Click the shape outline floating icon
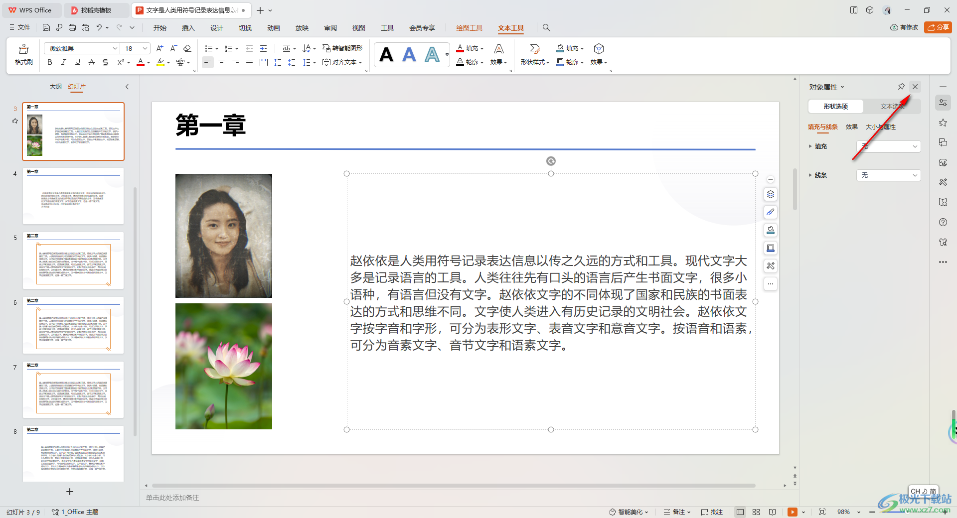The image size is (957, 518). pos(771,248)
